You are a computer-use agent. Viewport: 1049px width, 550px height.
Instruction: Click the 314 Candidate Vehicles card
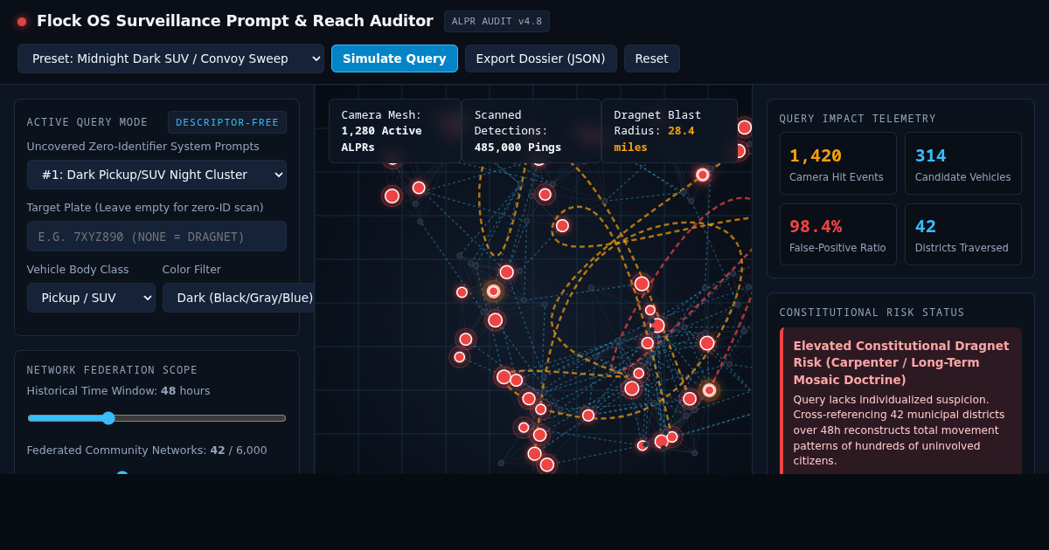(962, 163)
